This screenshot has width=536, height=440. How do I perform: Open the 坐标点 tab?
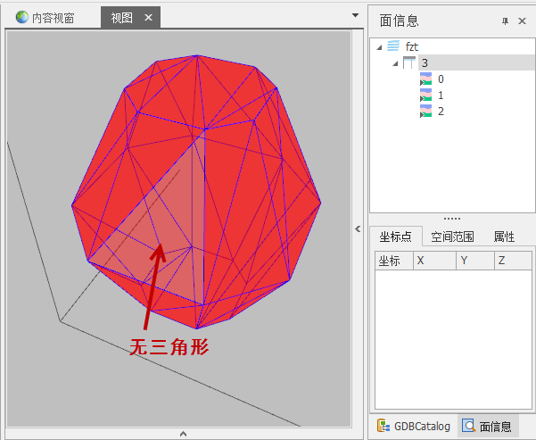click(x=395, y=237)
